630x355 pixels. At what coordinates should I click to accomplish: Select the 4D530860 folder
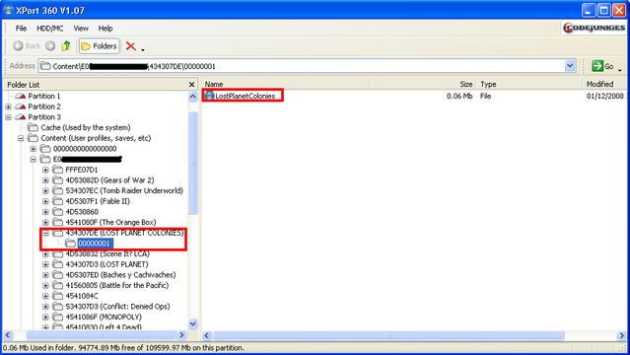click(x=82, y=212)
